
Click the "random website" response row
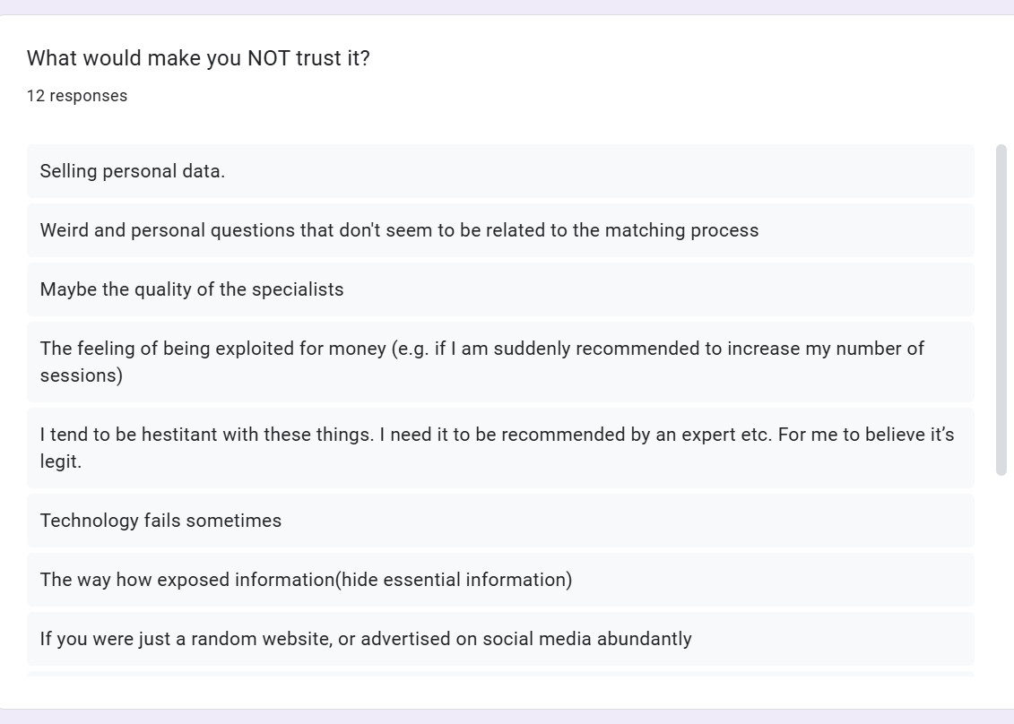point(366,639)
